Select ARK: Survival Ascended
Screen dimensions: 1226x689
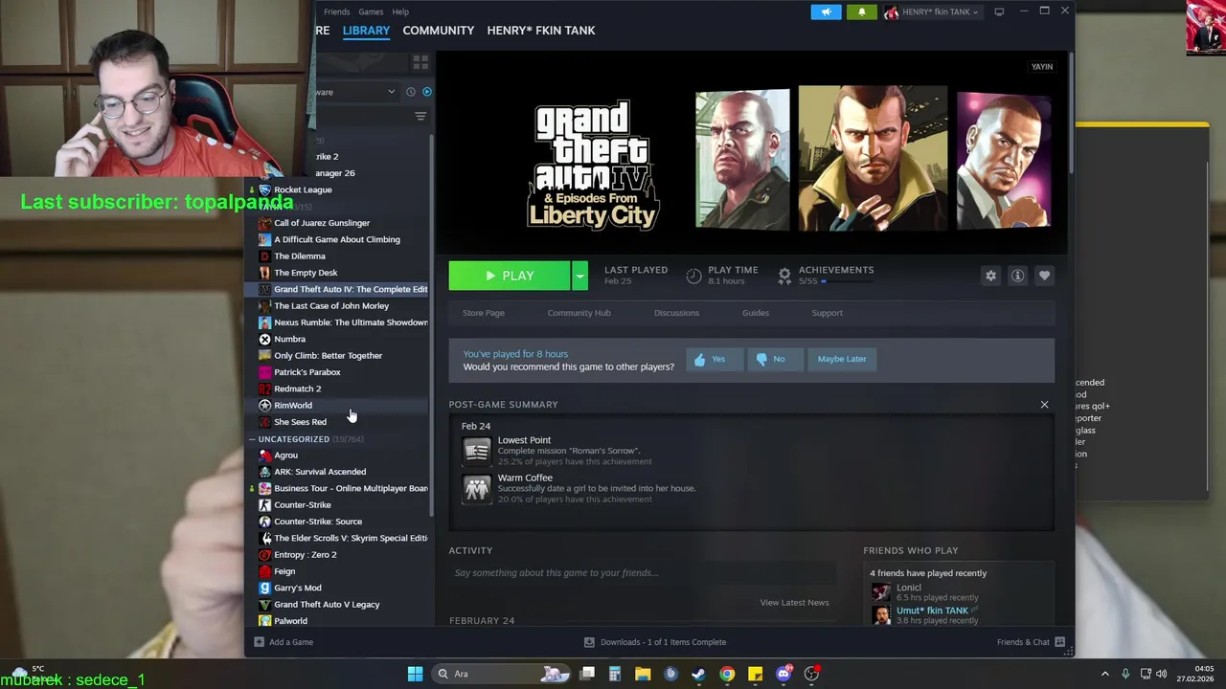320,472
